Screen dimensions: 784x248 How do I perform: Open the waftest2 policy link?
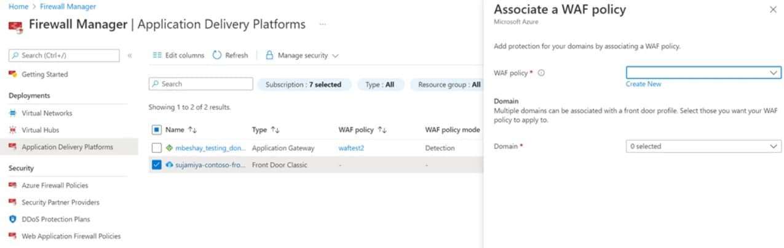[x=351, y=148]
